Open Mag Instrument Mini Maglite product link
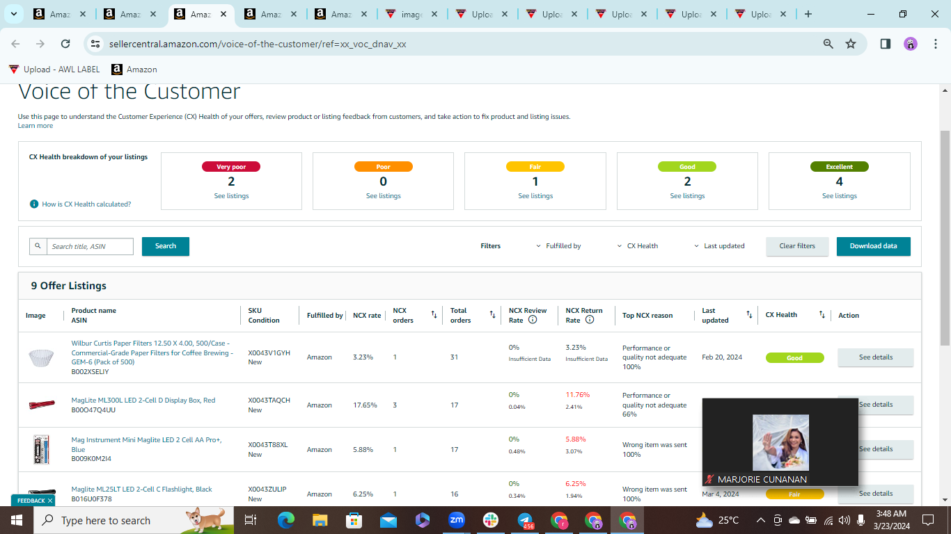The height and width of the screenshot is (534, 951). point(146,444)
